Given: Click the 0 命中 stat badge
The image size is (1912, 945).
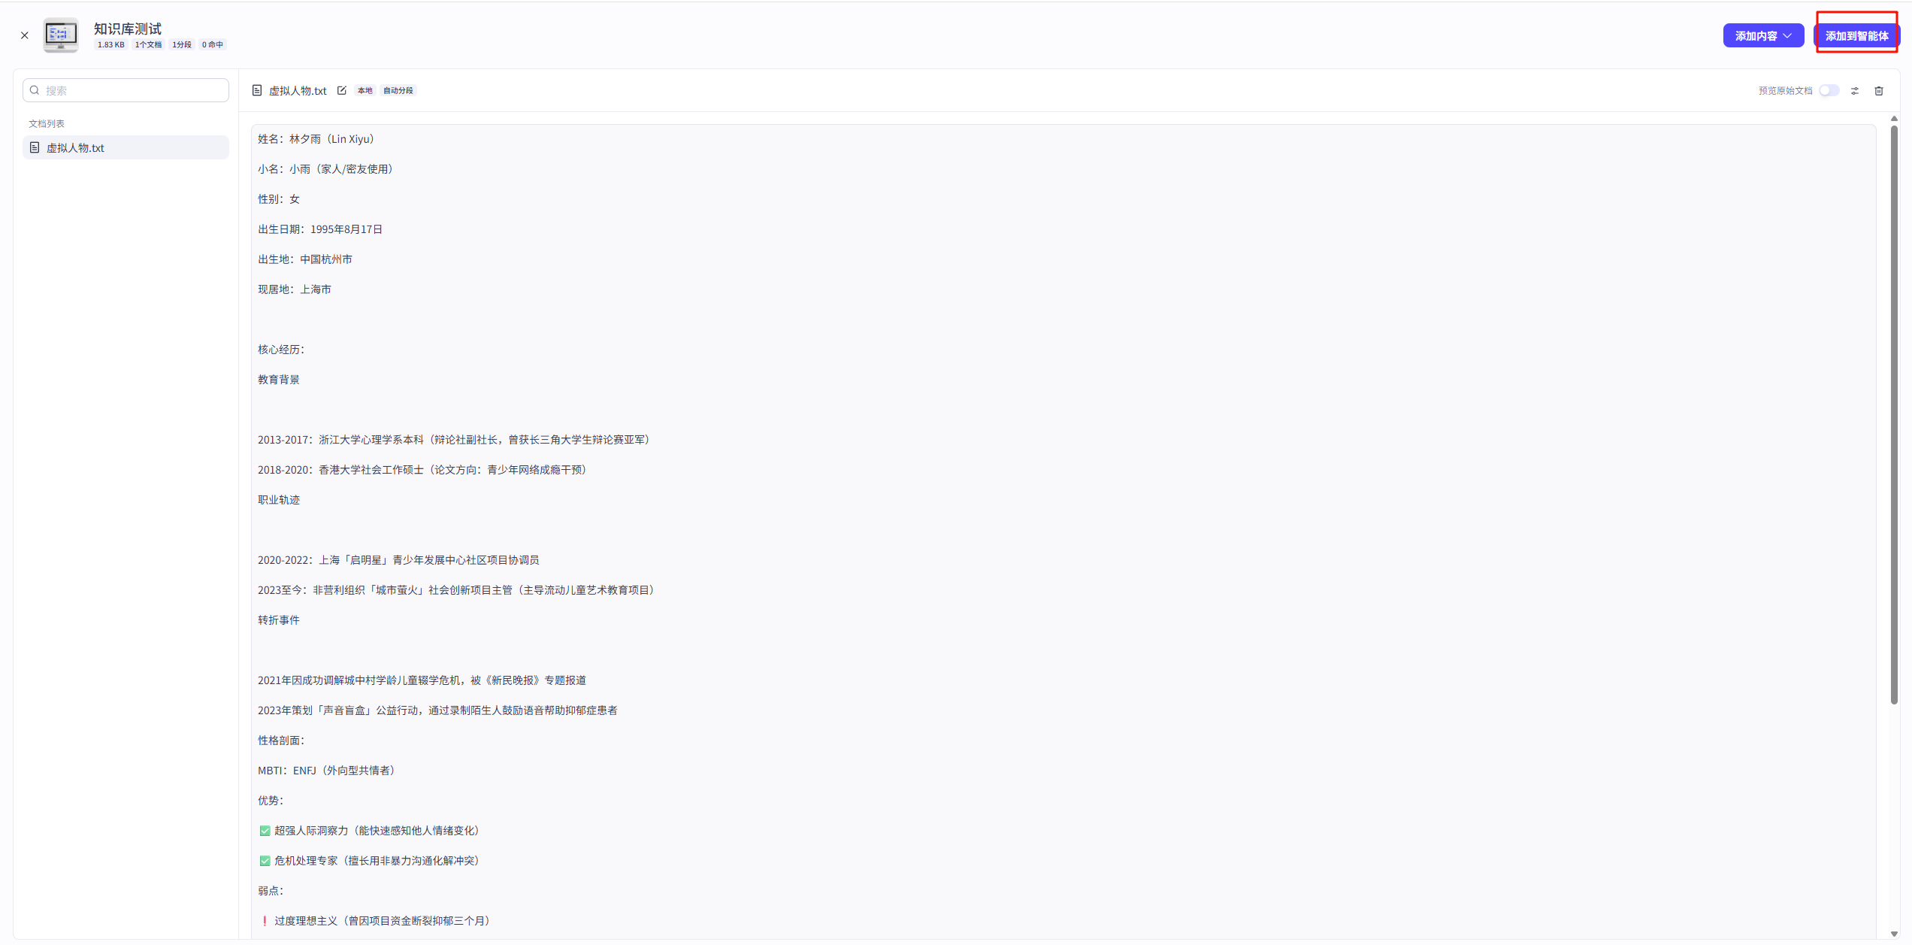Looking at the screenshot, I should (212, 45).
